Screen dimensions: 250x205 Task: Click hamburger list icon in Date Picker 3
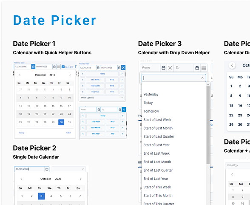[x=204, y=68]
